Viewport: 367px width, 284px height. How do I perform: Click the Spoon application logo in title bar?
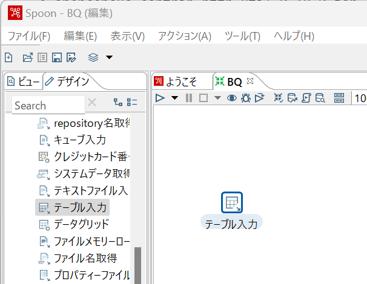click(15, 13)
